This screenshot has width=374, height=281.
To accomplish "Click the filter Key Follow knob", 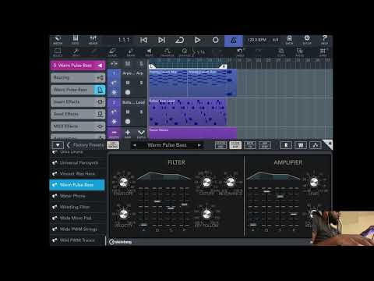I will (x=206, y=215).
